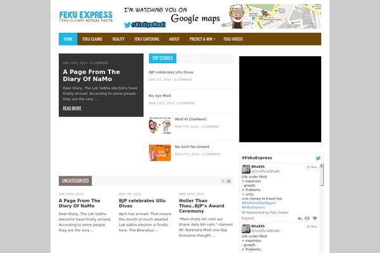Click the Twitter widget scrollbar thumb
380x253 pixels.
point(321,176)
